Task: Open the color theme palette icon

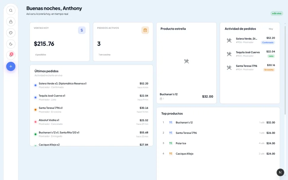Action: 11,33
